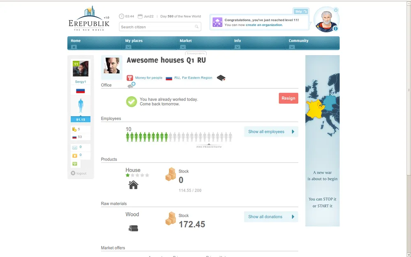Click the speech bubble plus icon near Office
The width and height of the screenshot is (411, 257).
tap(132, 85)
